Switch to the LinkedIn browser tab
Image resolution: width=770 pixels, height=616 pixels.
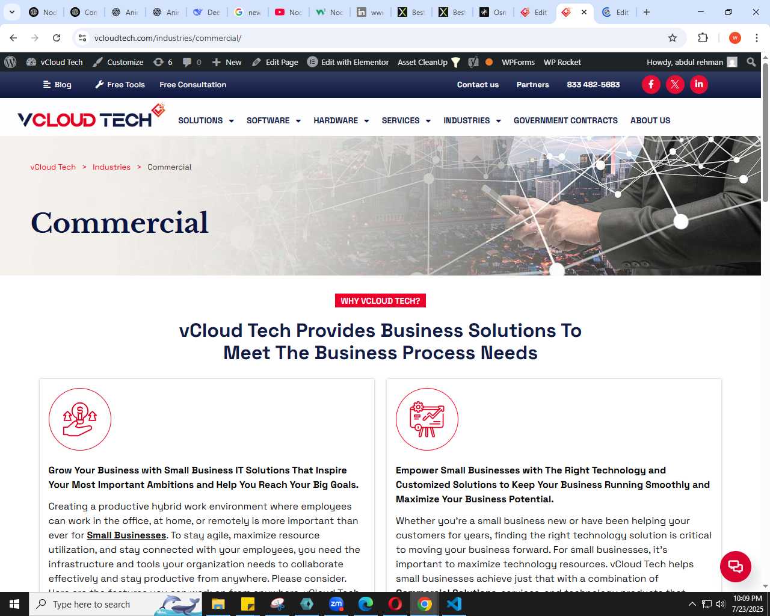tap(370, 12)
